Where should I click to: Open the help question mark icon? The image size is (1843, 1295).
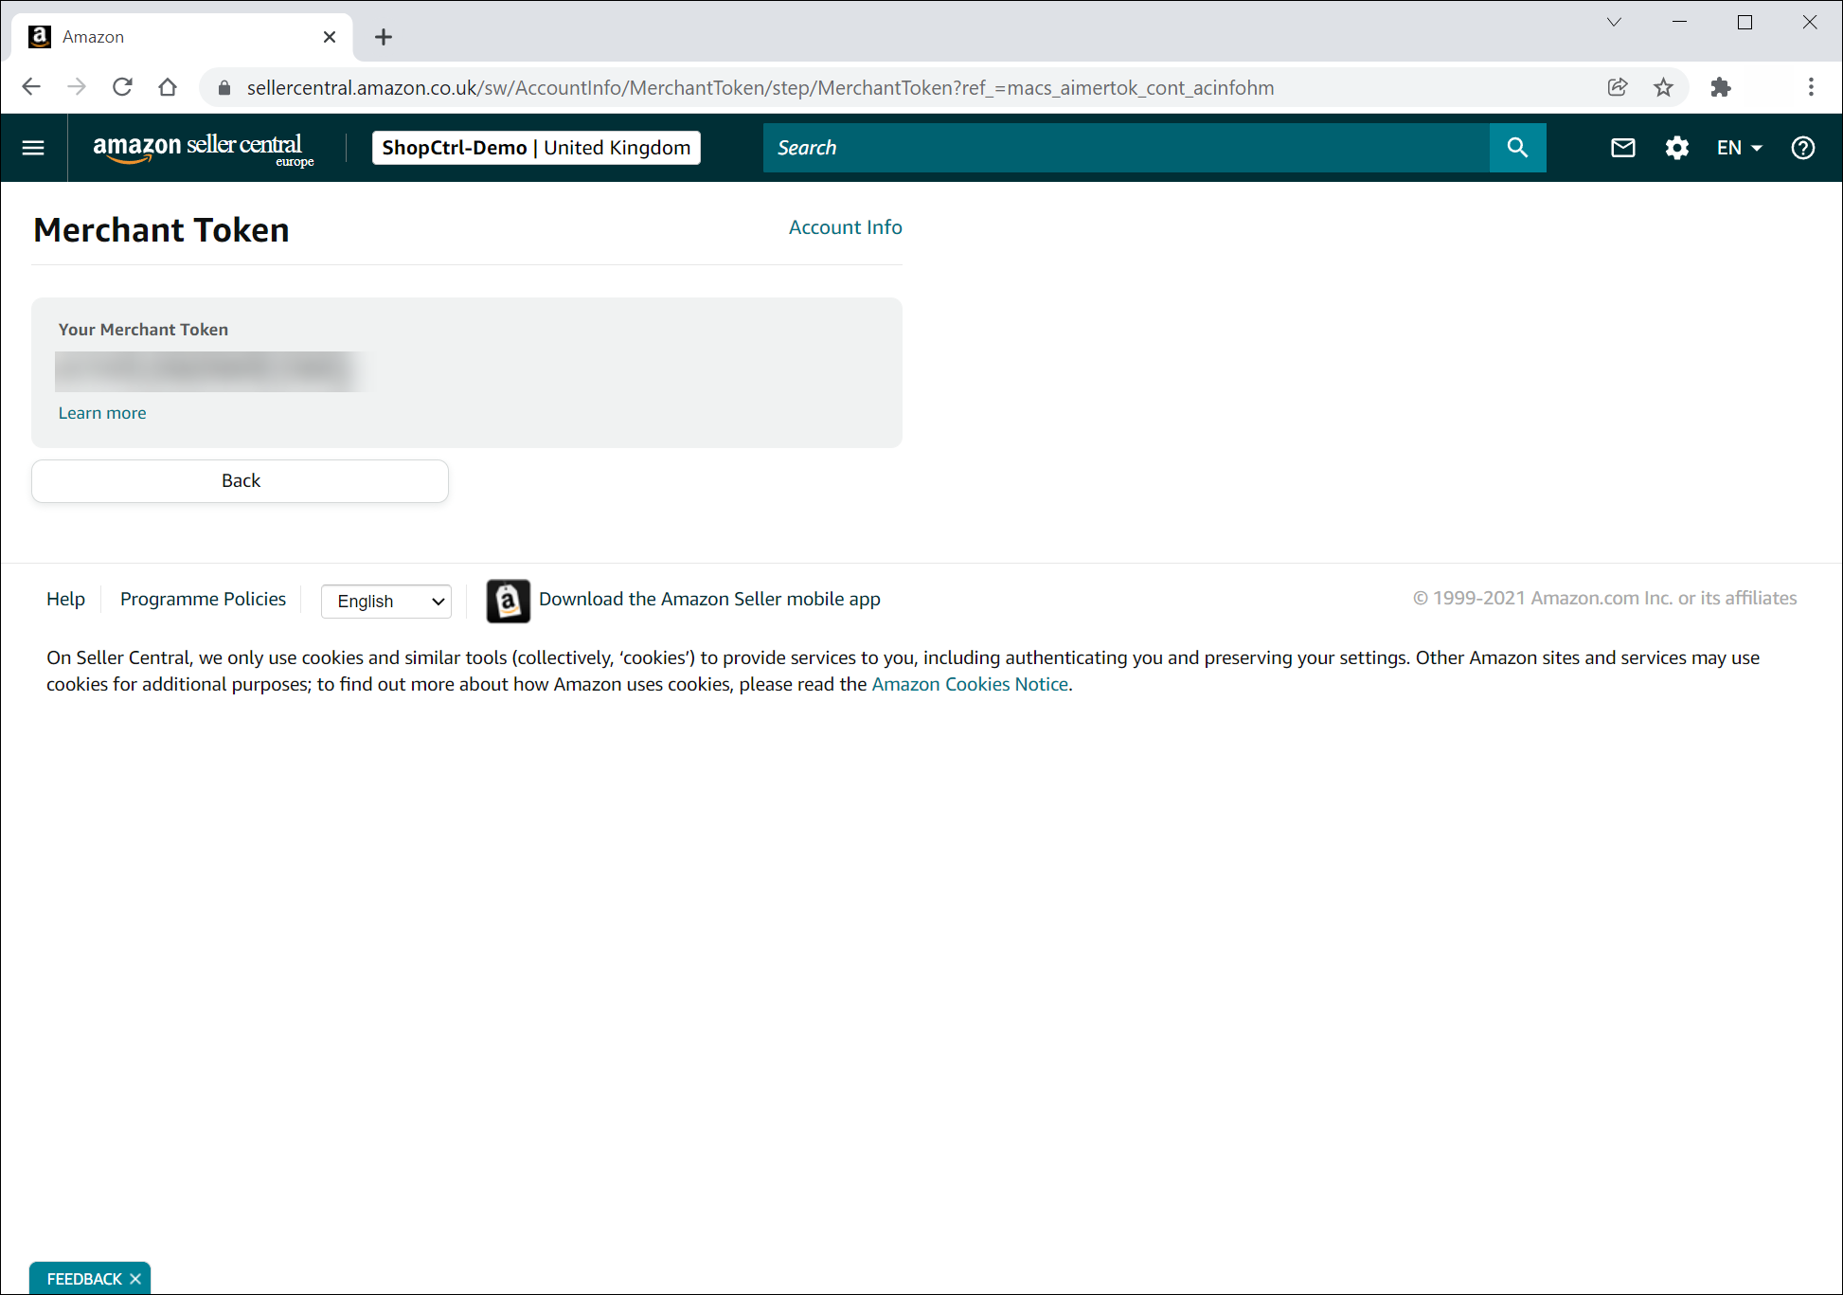pyautogui.click(x=1802, y=148)
